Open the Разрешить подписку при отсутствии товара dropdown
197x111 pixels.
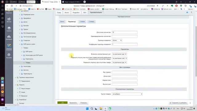point(119,62)
